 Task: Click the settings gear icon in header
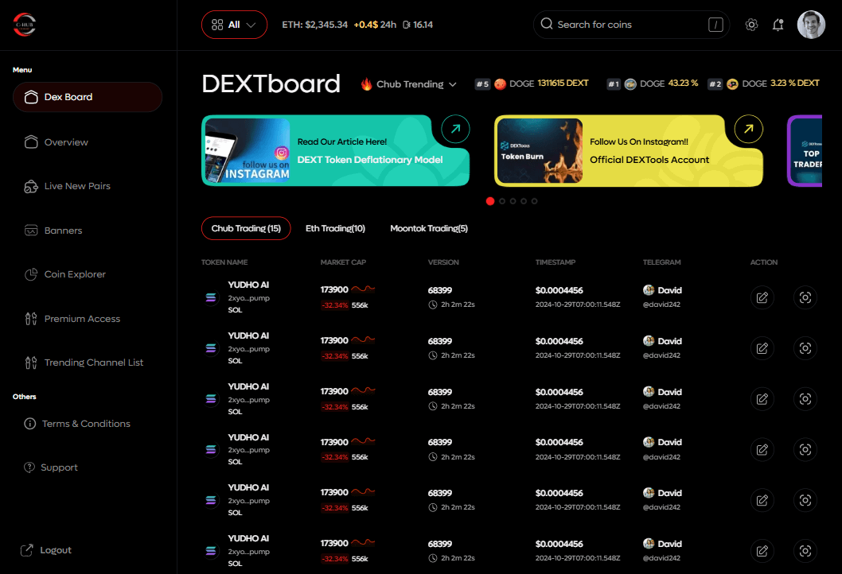coord(751,25)
